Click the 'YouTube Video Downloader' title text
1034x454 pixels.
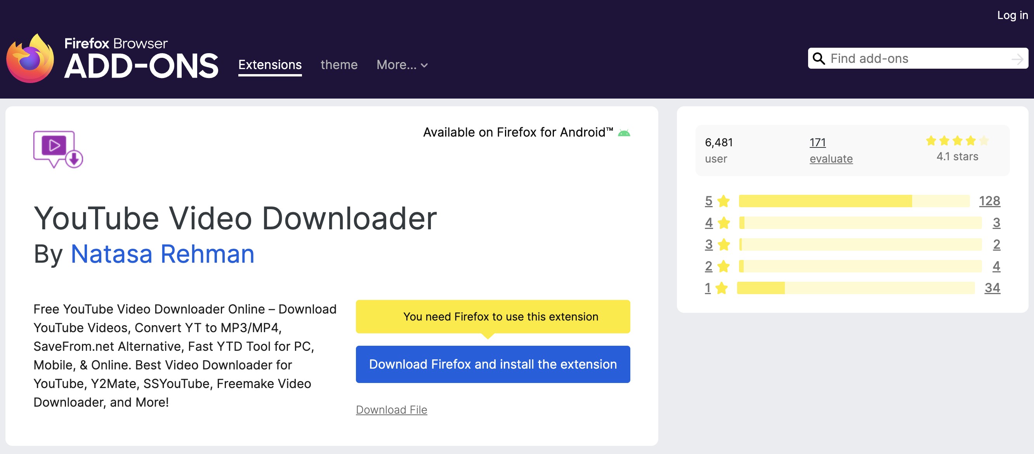pyautogui.click(x=235, y=218)
